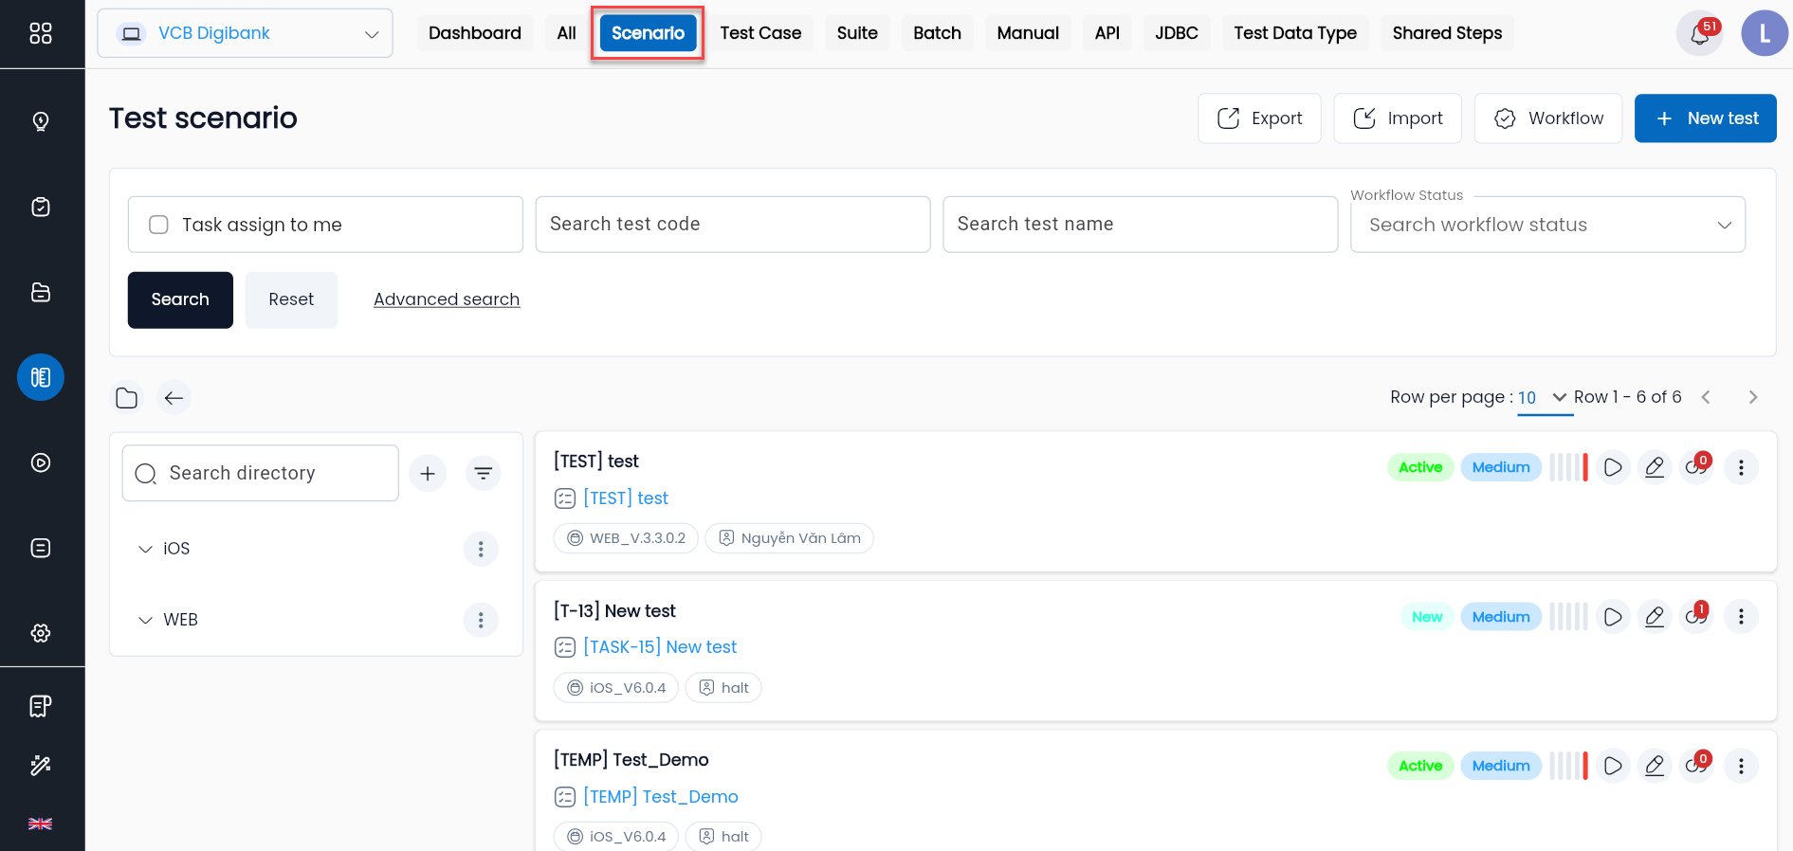The image size is (1793, 851).
Task: Open the directory filter icon
Action: click(484, 473)
